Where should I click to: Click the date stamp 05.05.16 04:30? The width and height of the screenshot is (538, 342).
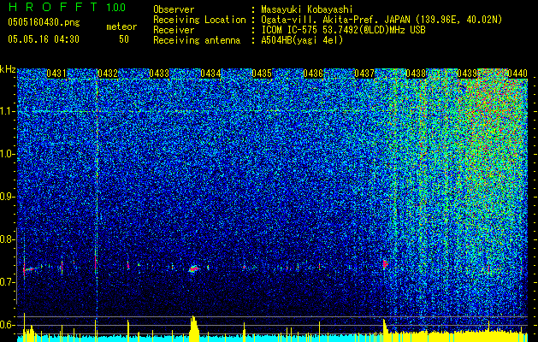pyautogui.click(x=44, y=39)
